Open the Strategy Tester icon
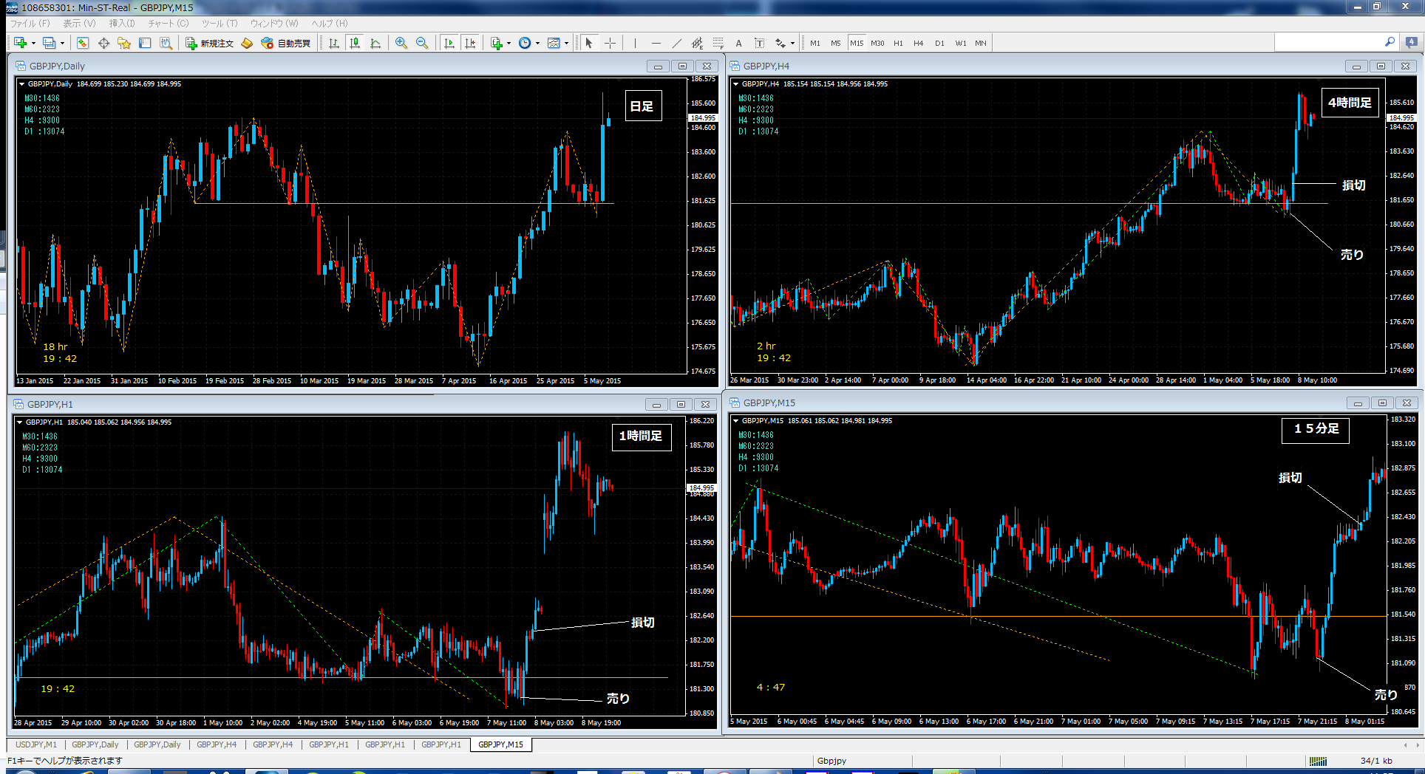This screenshot has width=1425, height=774. [166, 43]
